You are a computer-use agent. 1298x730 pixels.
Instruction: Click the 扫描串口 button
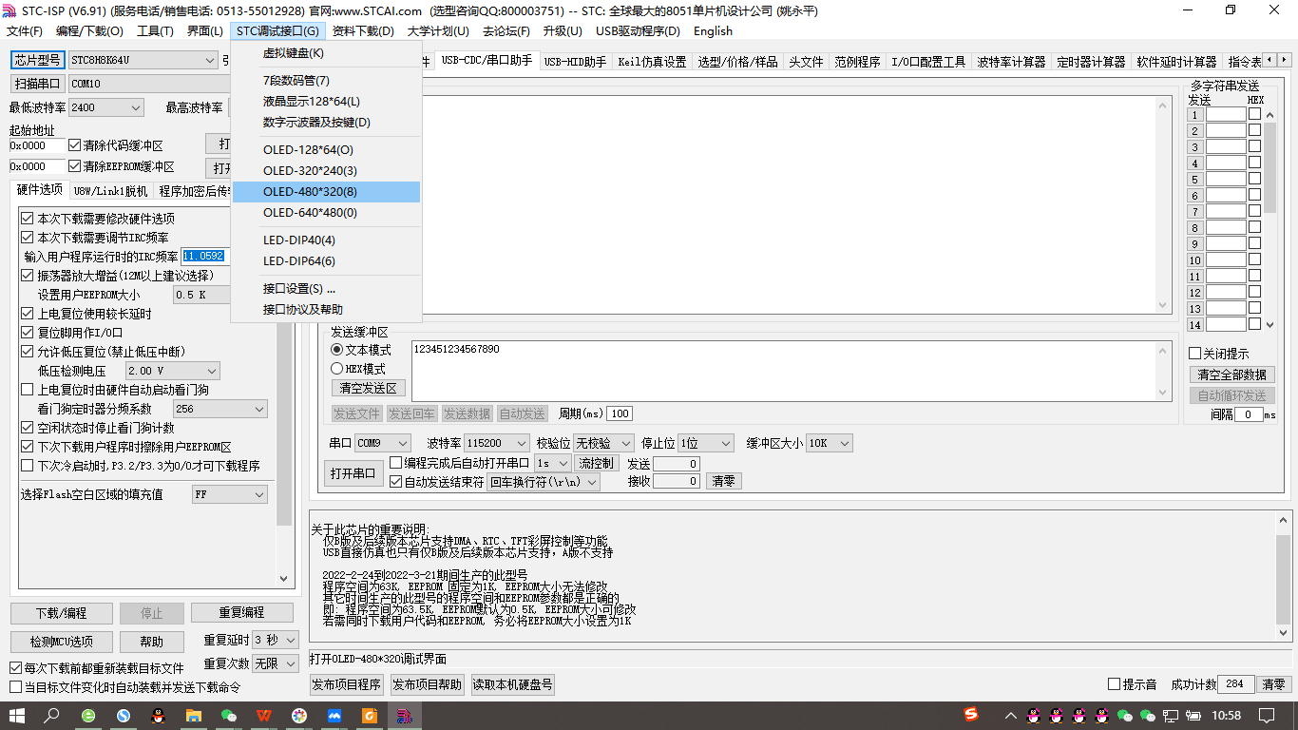pyautogui.click(x=37, y=84)
